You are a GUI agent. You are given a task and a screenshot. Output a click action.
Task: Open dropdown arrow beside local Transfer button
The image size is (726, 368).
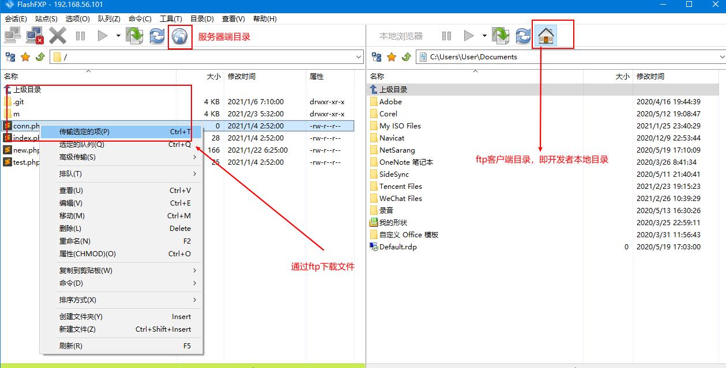pos(484,36)
